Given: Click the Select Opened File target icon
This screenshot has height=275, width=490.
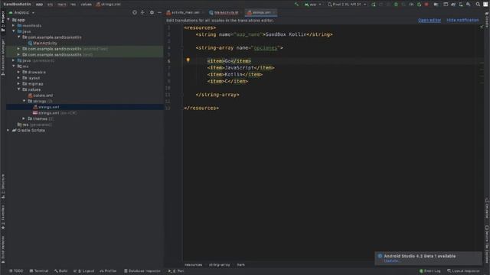Looking at the screenshot, I should (x=135, y=12).
